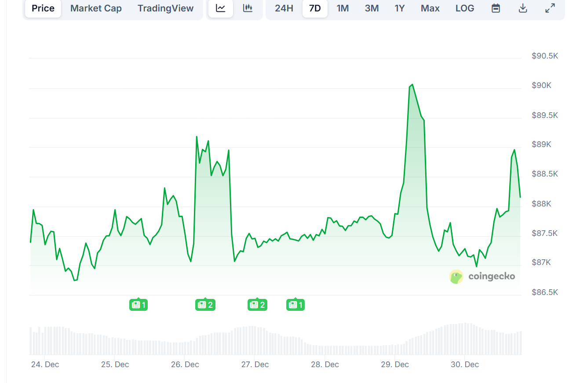Switch to line chart view icon

pyautogui.click(x=221, y=8)
